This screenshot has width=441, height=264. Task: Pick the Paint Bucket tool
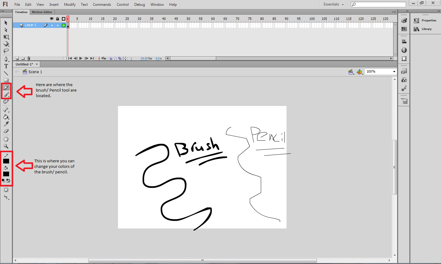pyautogui.click(x=6, y=117)
